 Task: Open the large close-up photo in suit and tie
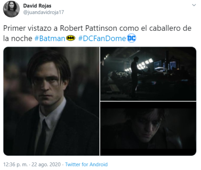(x=51, y=101)
